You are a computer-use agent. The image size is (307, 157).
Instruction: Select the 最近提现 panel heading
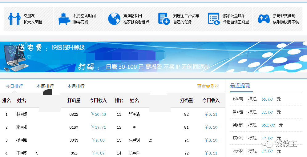(x=240, y=86)
